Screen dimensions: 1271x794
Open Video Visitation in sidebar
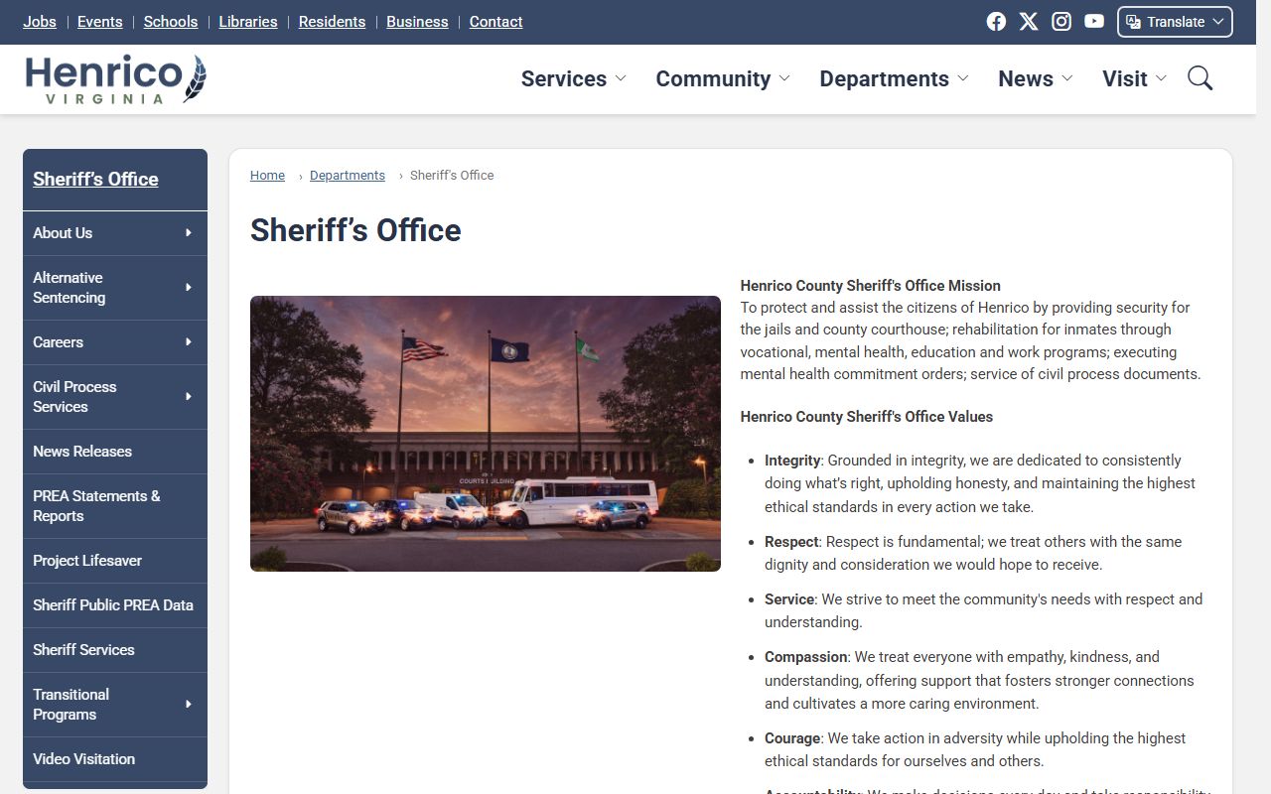pos(83,759)
